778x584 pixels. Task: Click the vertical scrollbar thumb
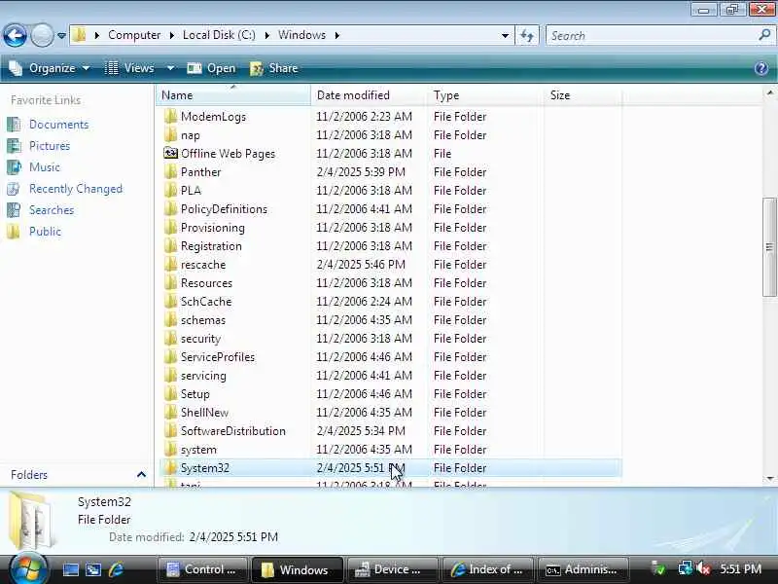click(769, 247)
